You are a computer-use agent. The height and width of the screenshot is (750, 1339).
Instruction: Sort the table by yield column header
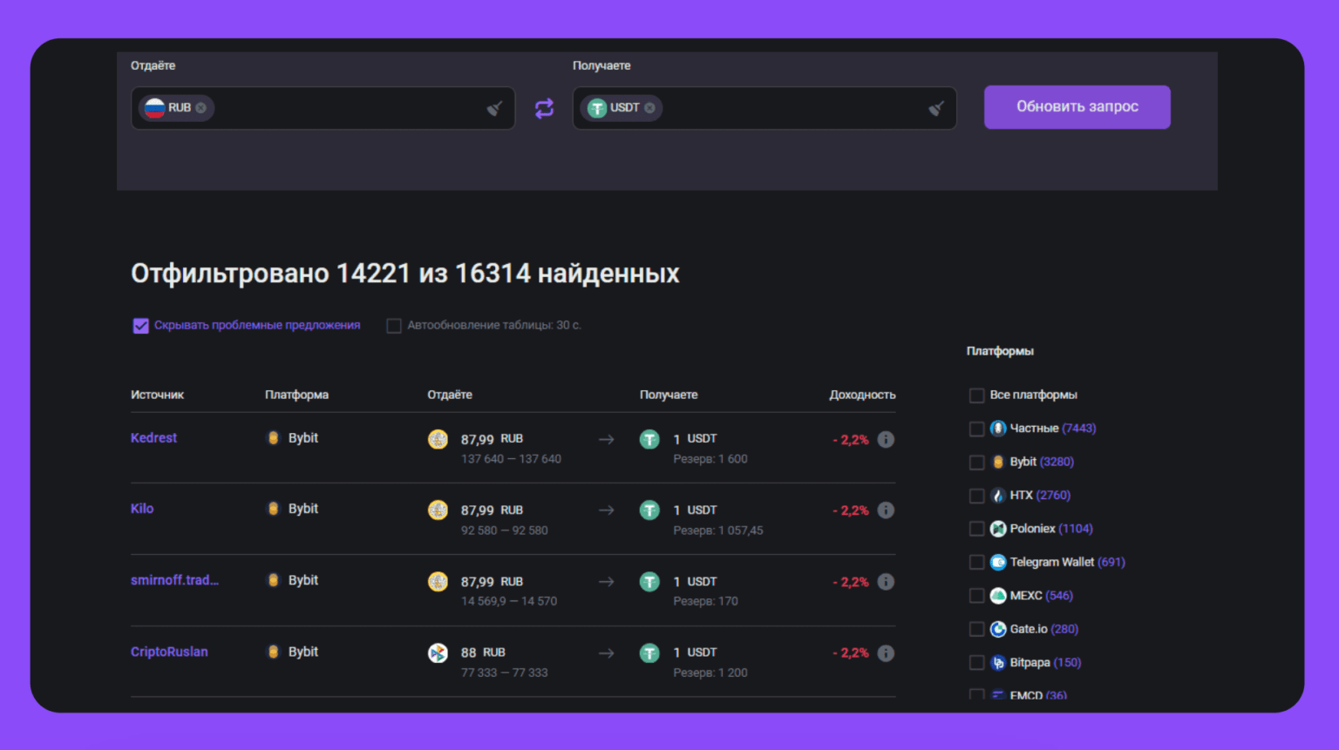click(x=861, y=395)
